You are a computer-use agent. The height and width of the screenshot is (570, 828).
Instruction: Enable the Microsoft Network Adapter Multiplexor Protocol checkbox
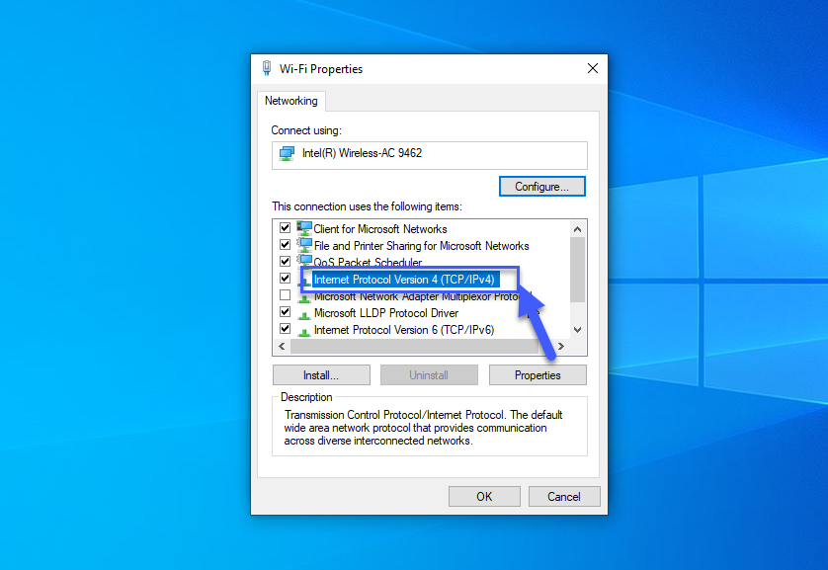285,294
